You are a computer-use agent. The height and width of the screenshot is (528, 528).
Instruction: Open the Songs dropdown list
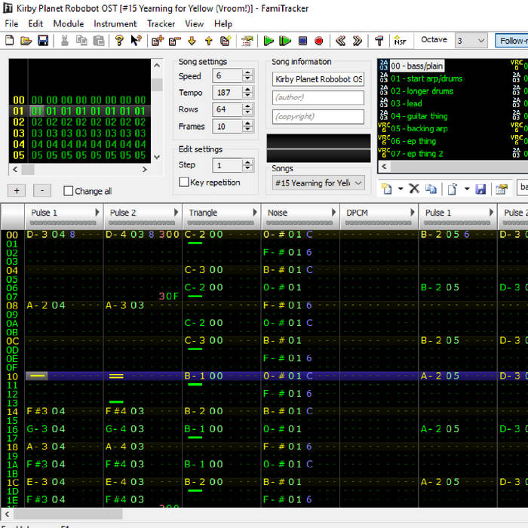358,183
